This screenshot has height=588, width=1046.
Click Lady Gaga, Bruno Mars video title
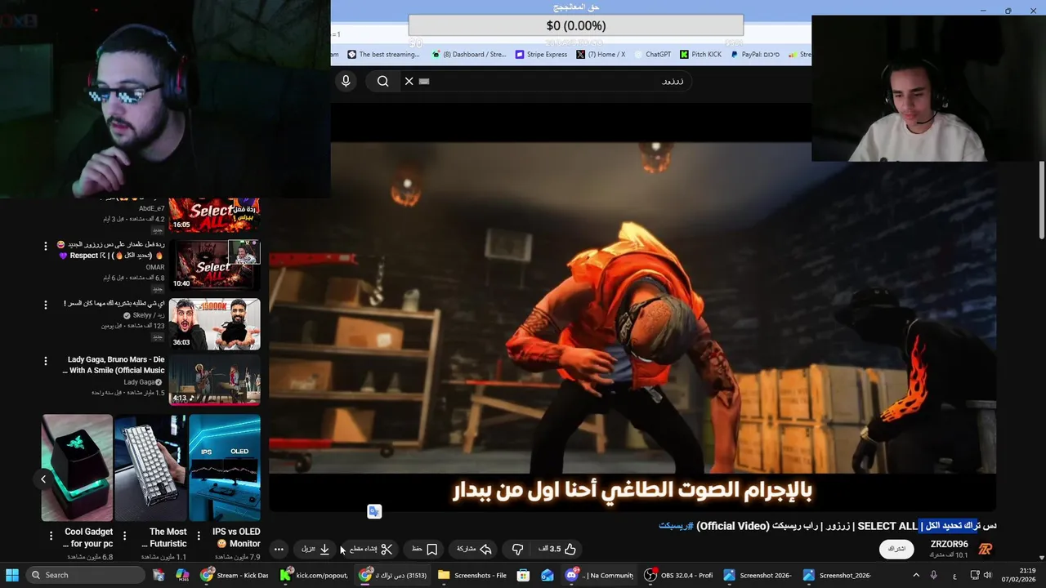click(114, 365)
